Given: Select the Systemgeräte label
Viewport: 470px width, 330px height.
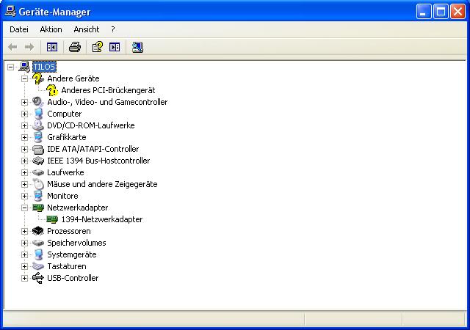Looking at the screenshot, I should point(72,254).
